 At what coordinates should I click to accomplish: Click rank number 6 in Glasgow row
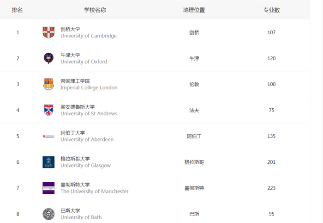18,162
